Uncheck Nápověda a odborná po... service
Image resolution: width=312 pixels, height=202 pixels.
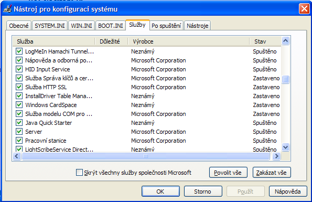coord(19,60)
